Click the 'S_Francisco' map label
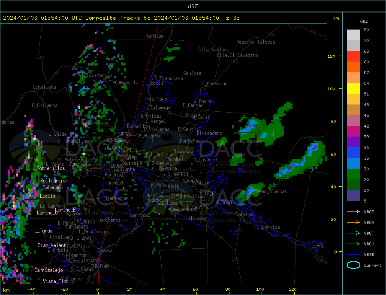Screen dimensions: 386x295 (169, 78)
